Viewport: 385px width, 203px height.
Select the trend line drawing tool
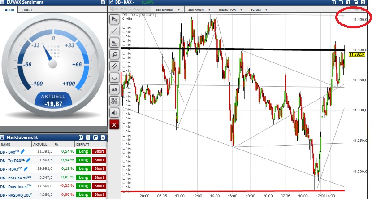coord(114,31)
